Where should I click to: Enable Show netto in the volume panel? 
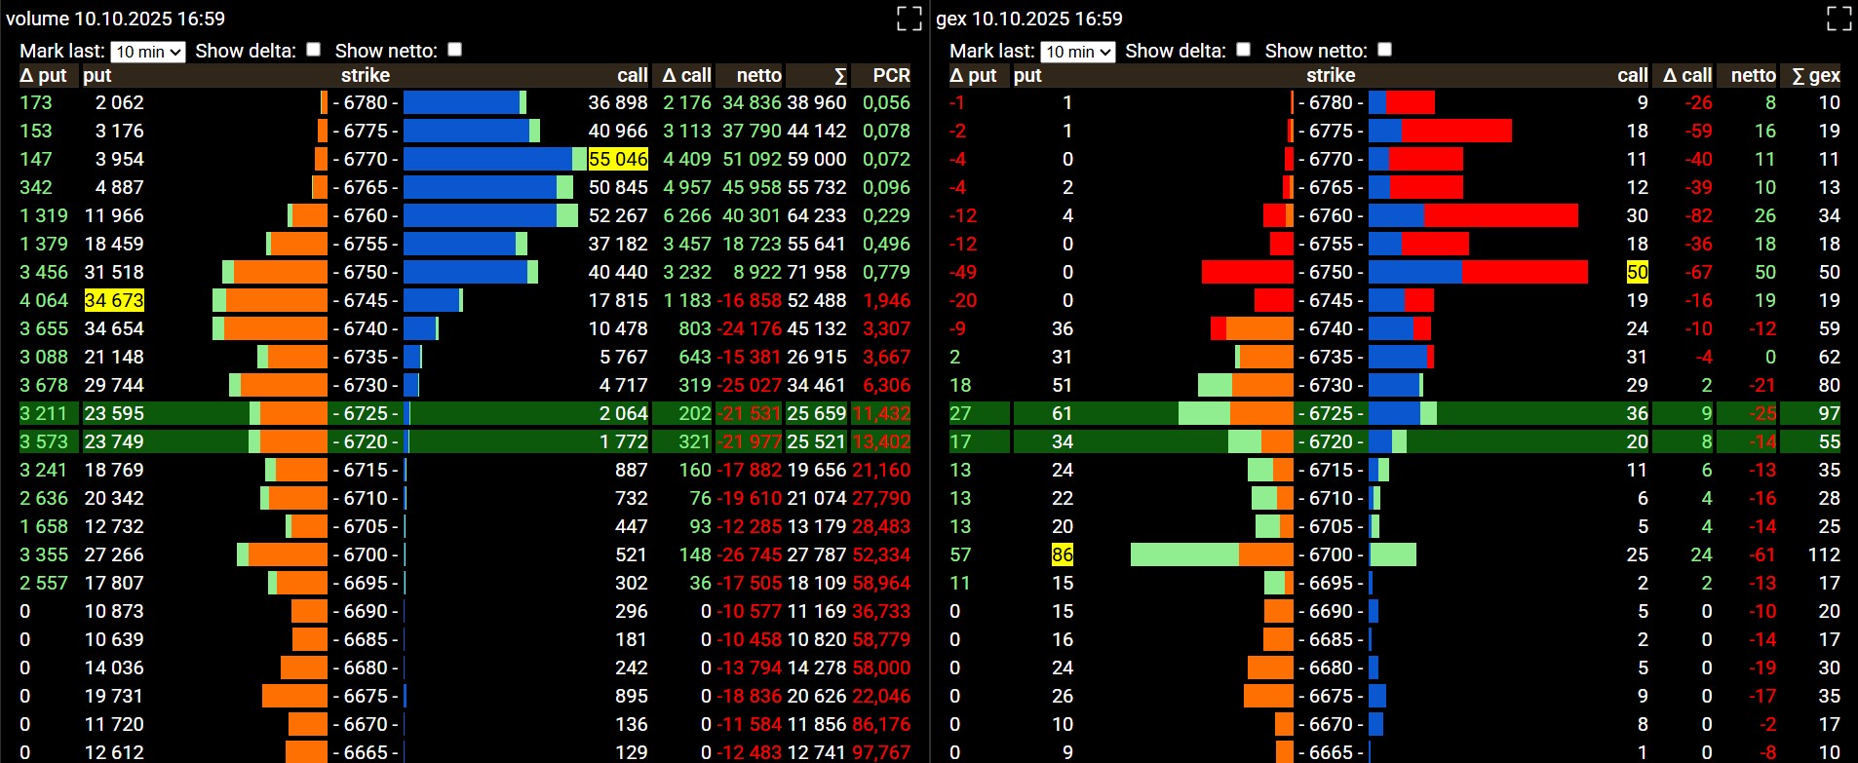454,50
